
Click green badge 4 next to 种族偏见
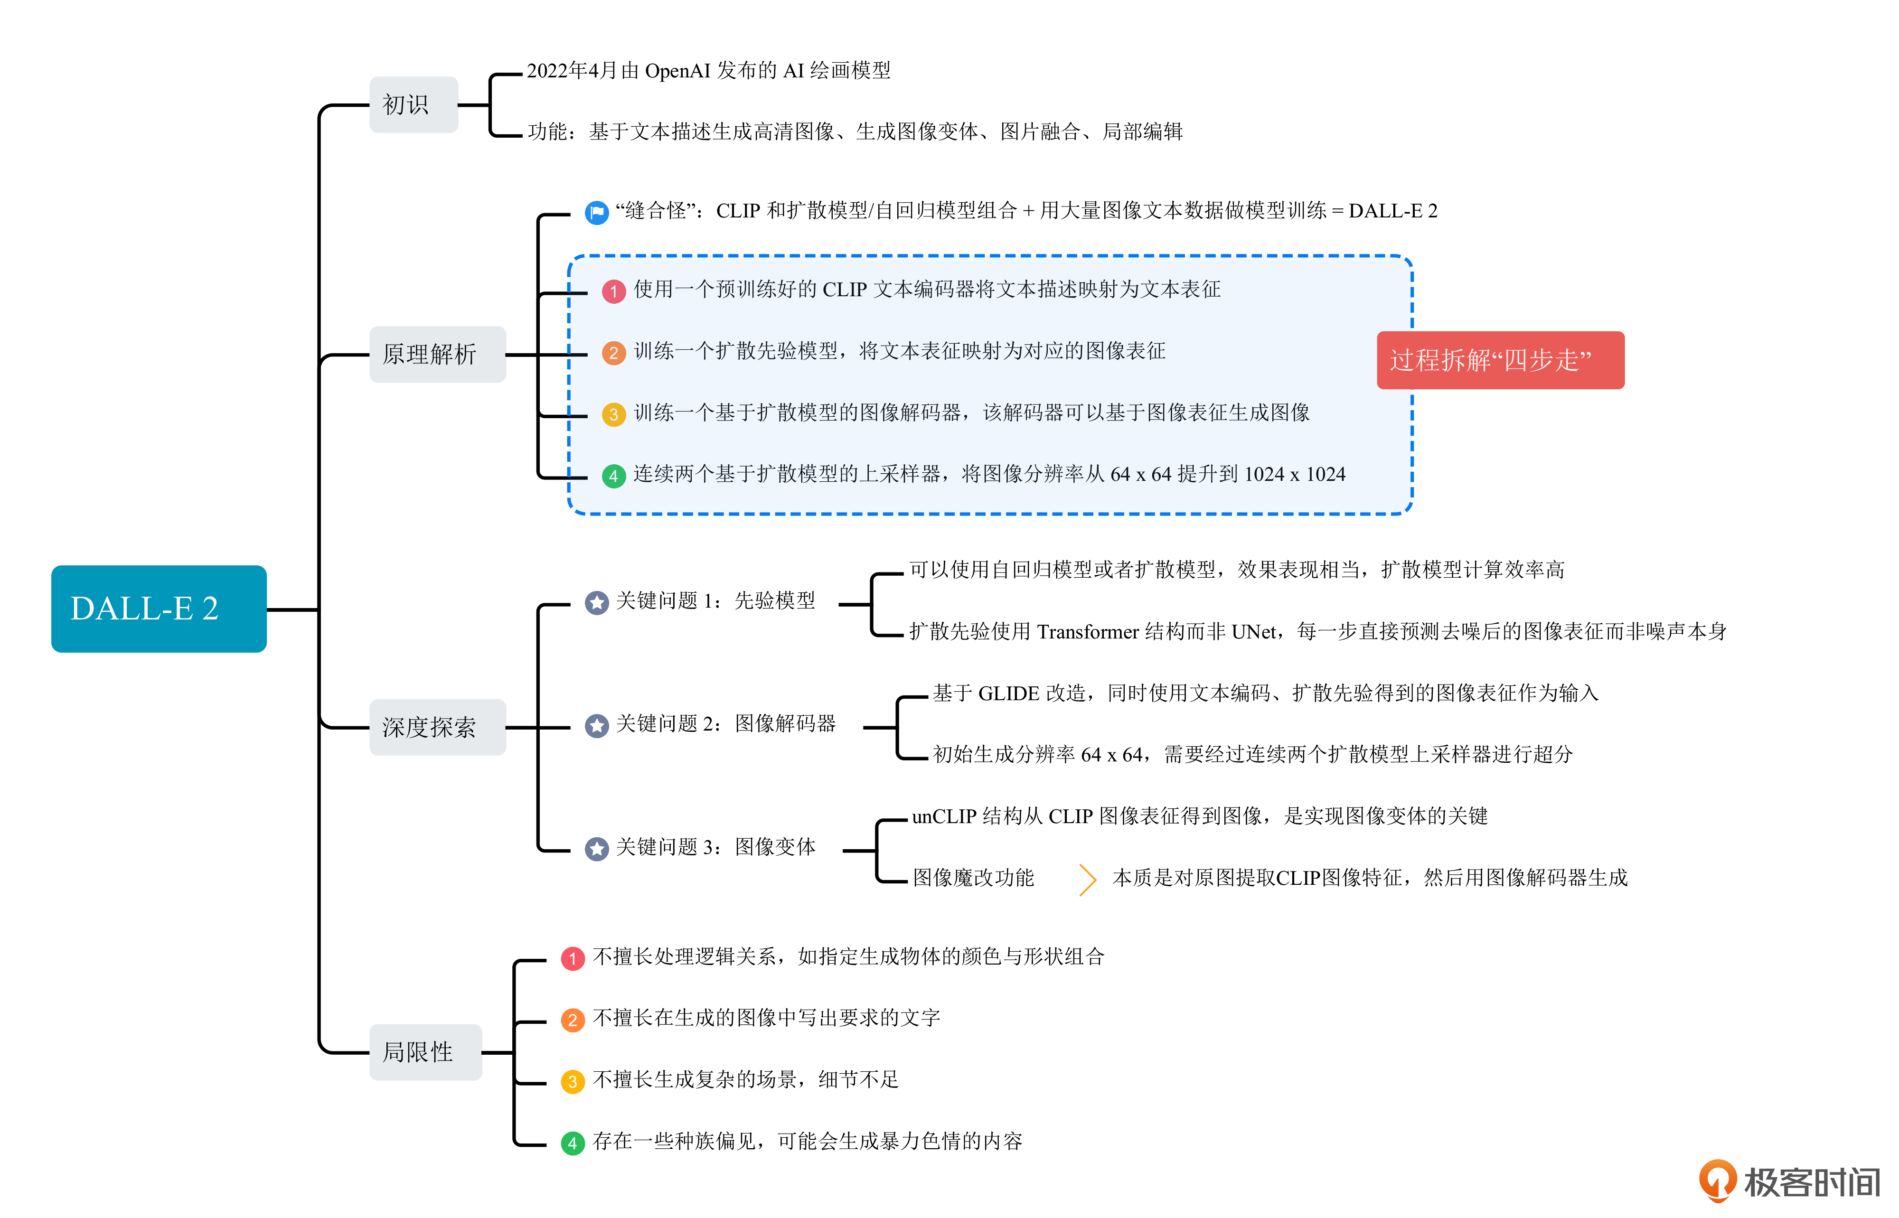573,1143
